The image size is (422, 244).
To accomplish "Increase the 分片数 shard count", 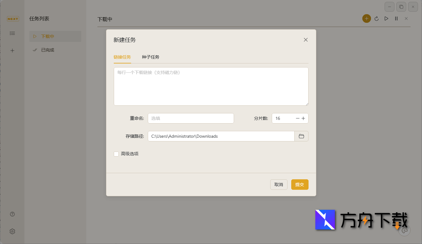I will (303, 118).
